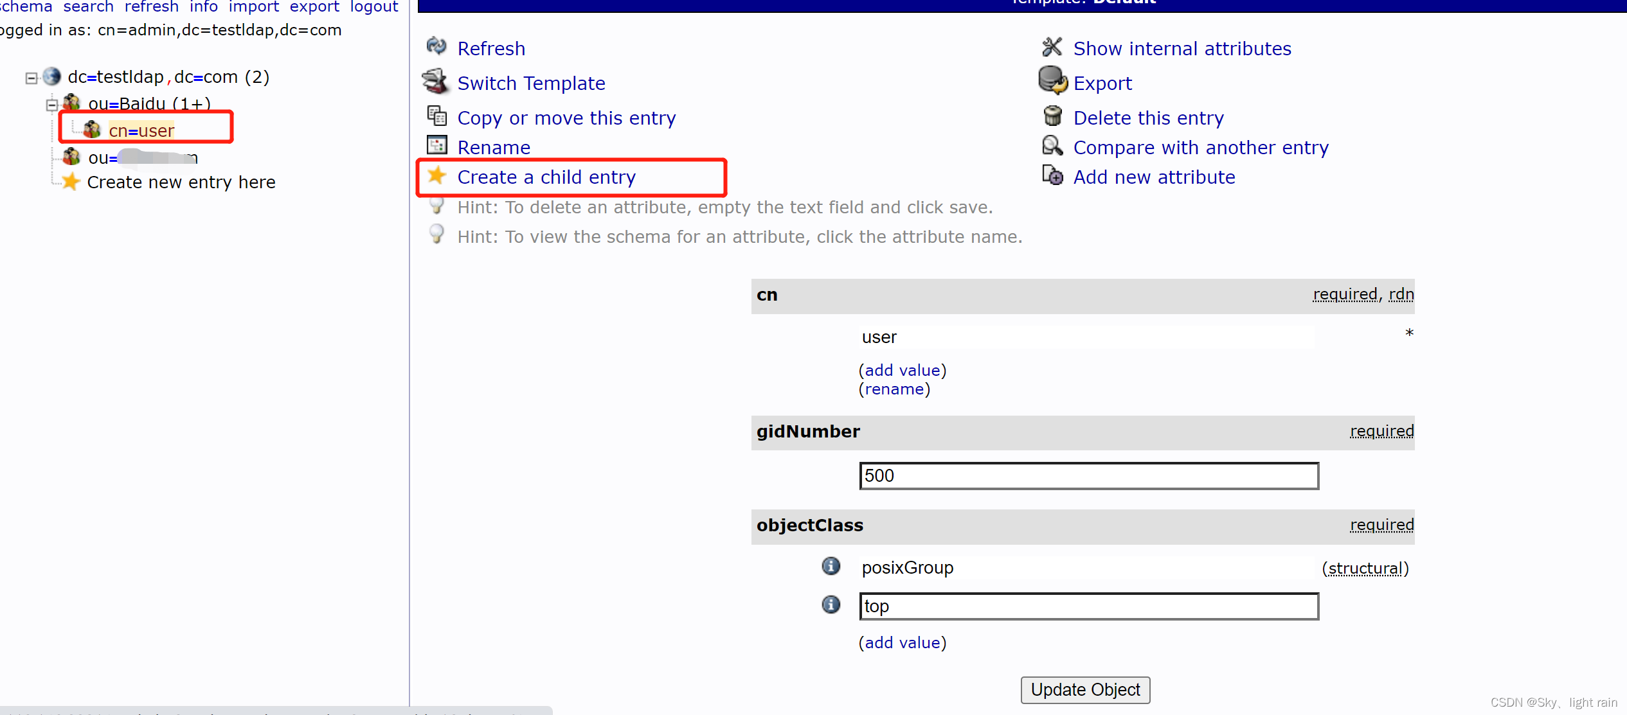Viewport: 1627px width, 715px height.
Task: Click the Switch Template icon
Action: coord(437,82)
